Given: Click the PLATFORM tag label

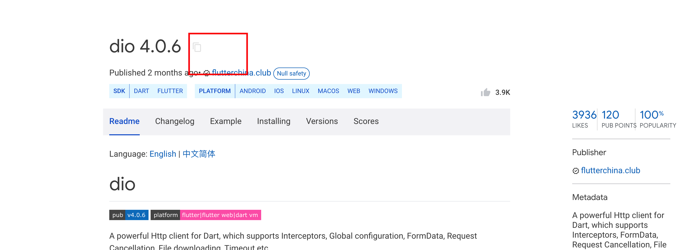Looking at the screenshot, I should [214, 91].
